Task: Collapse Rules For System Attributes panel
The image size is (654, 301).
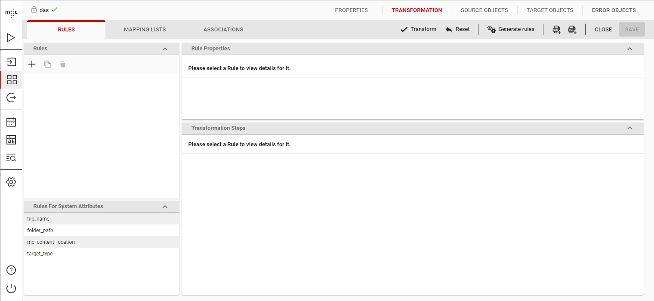Action: click(x=165, y=206)
